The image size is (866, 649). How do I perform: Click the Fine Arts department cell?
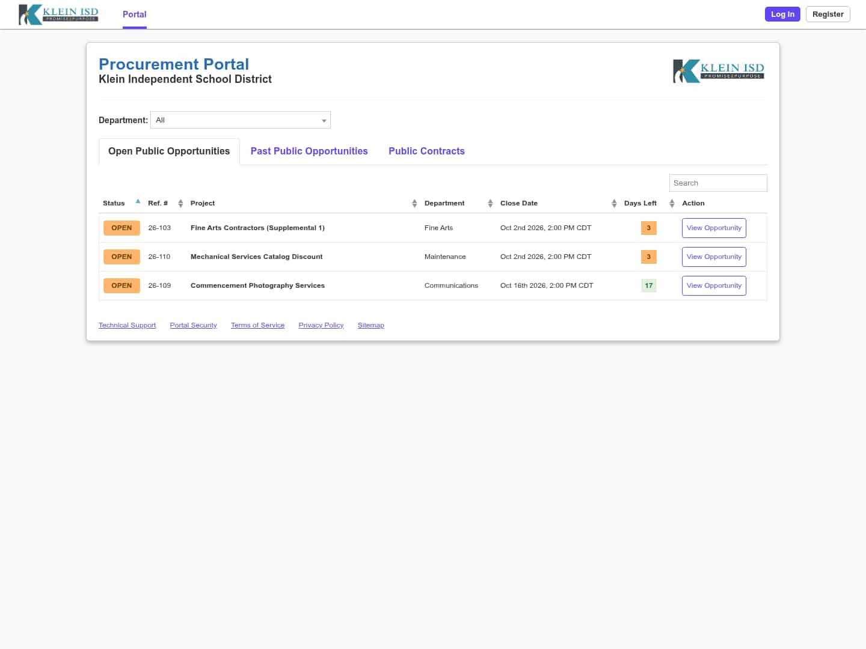pos(438,228)
